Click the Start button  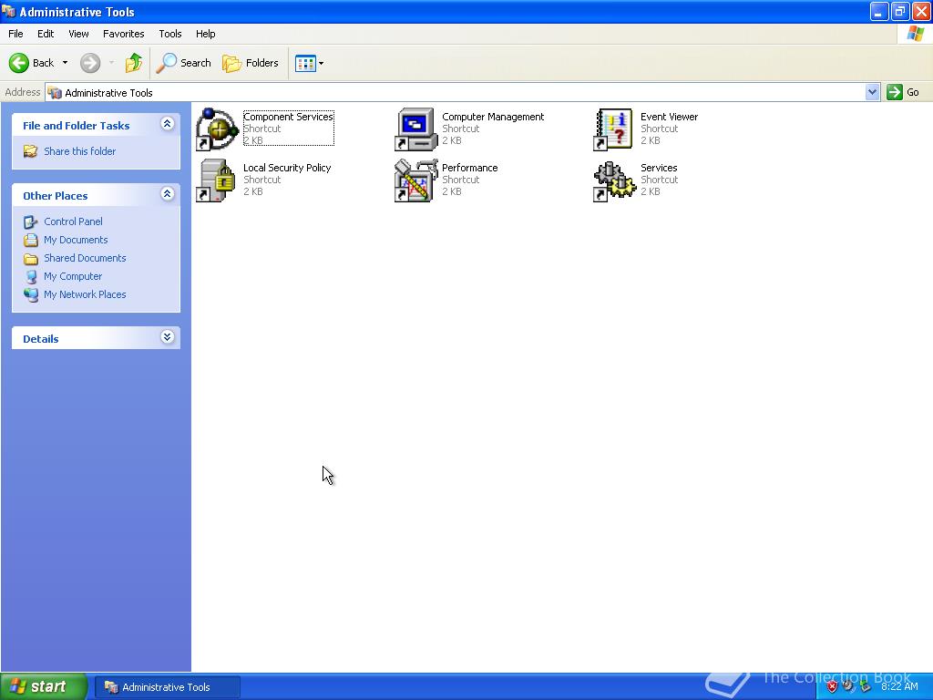pos(44,687)
